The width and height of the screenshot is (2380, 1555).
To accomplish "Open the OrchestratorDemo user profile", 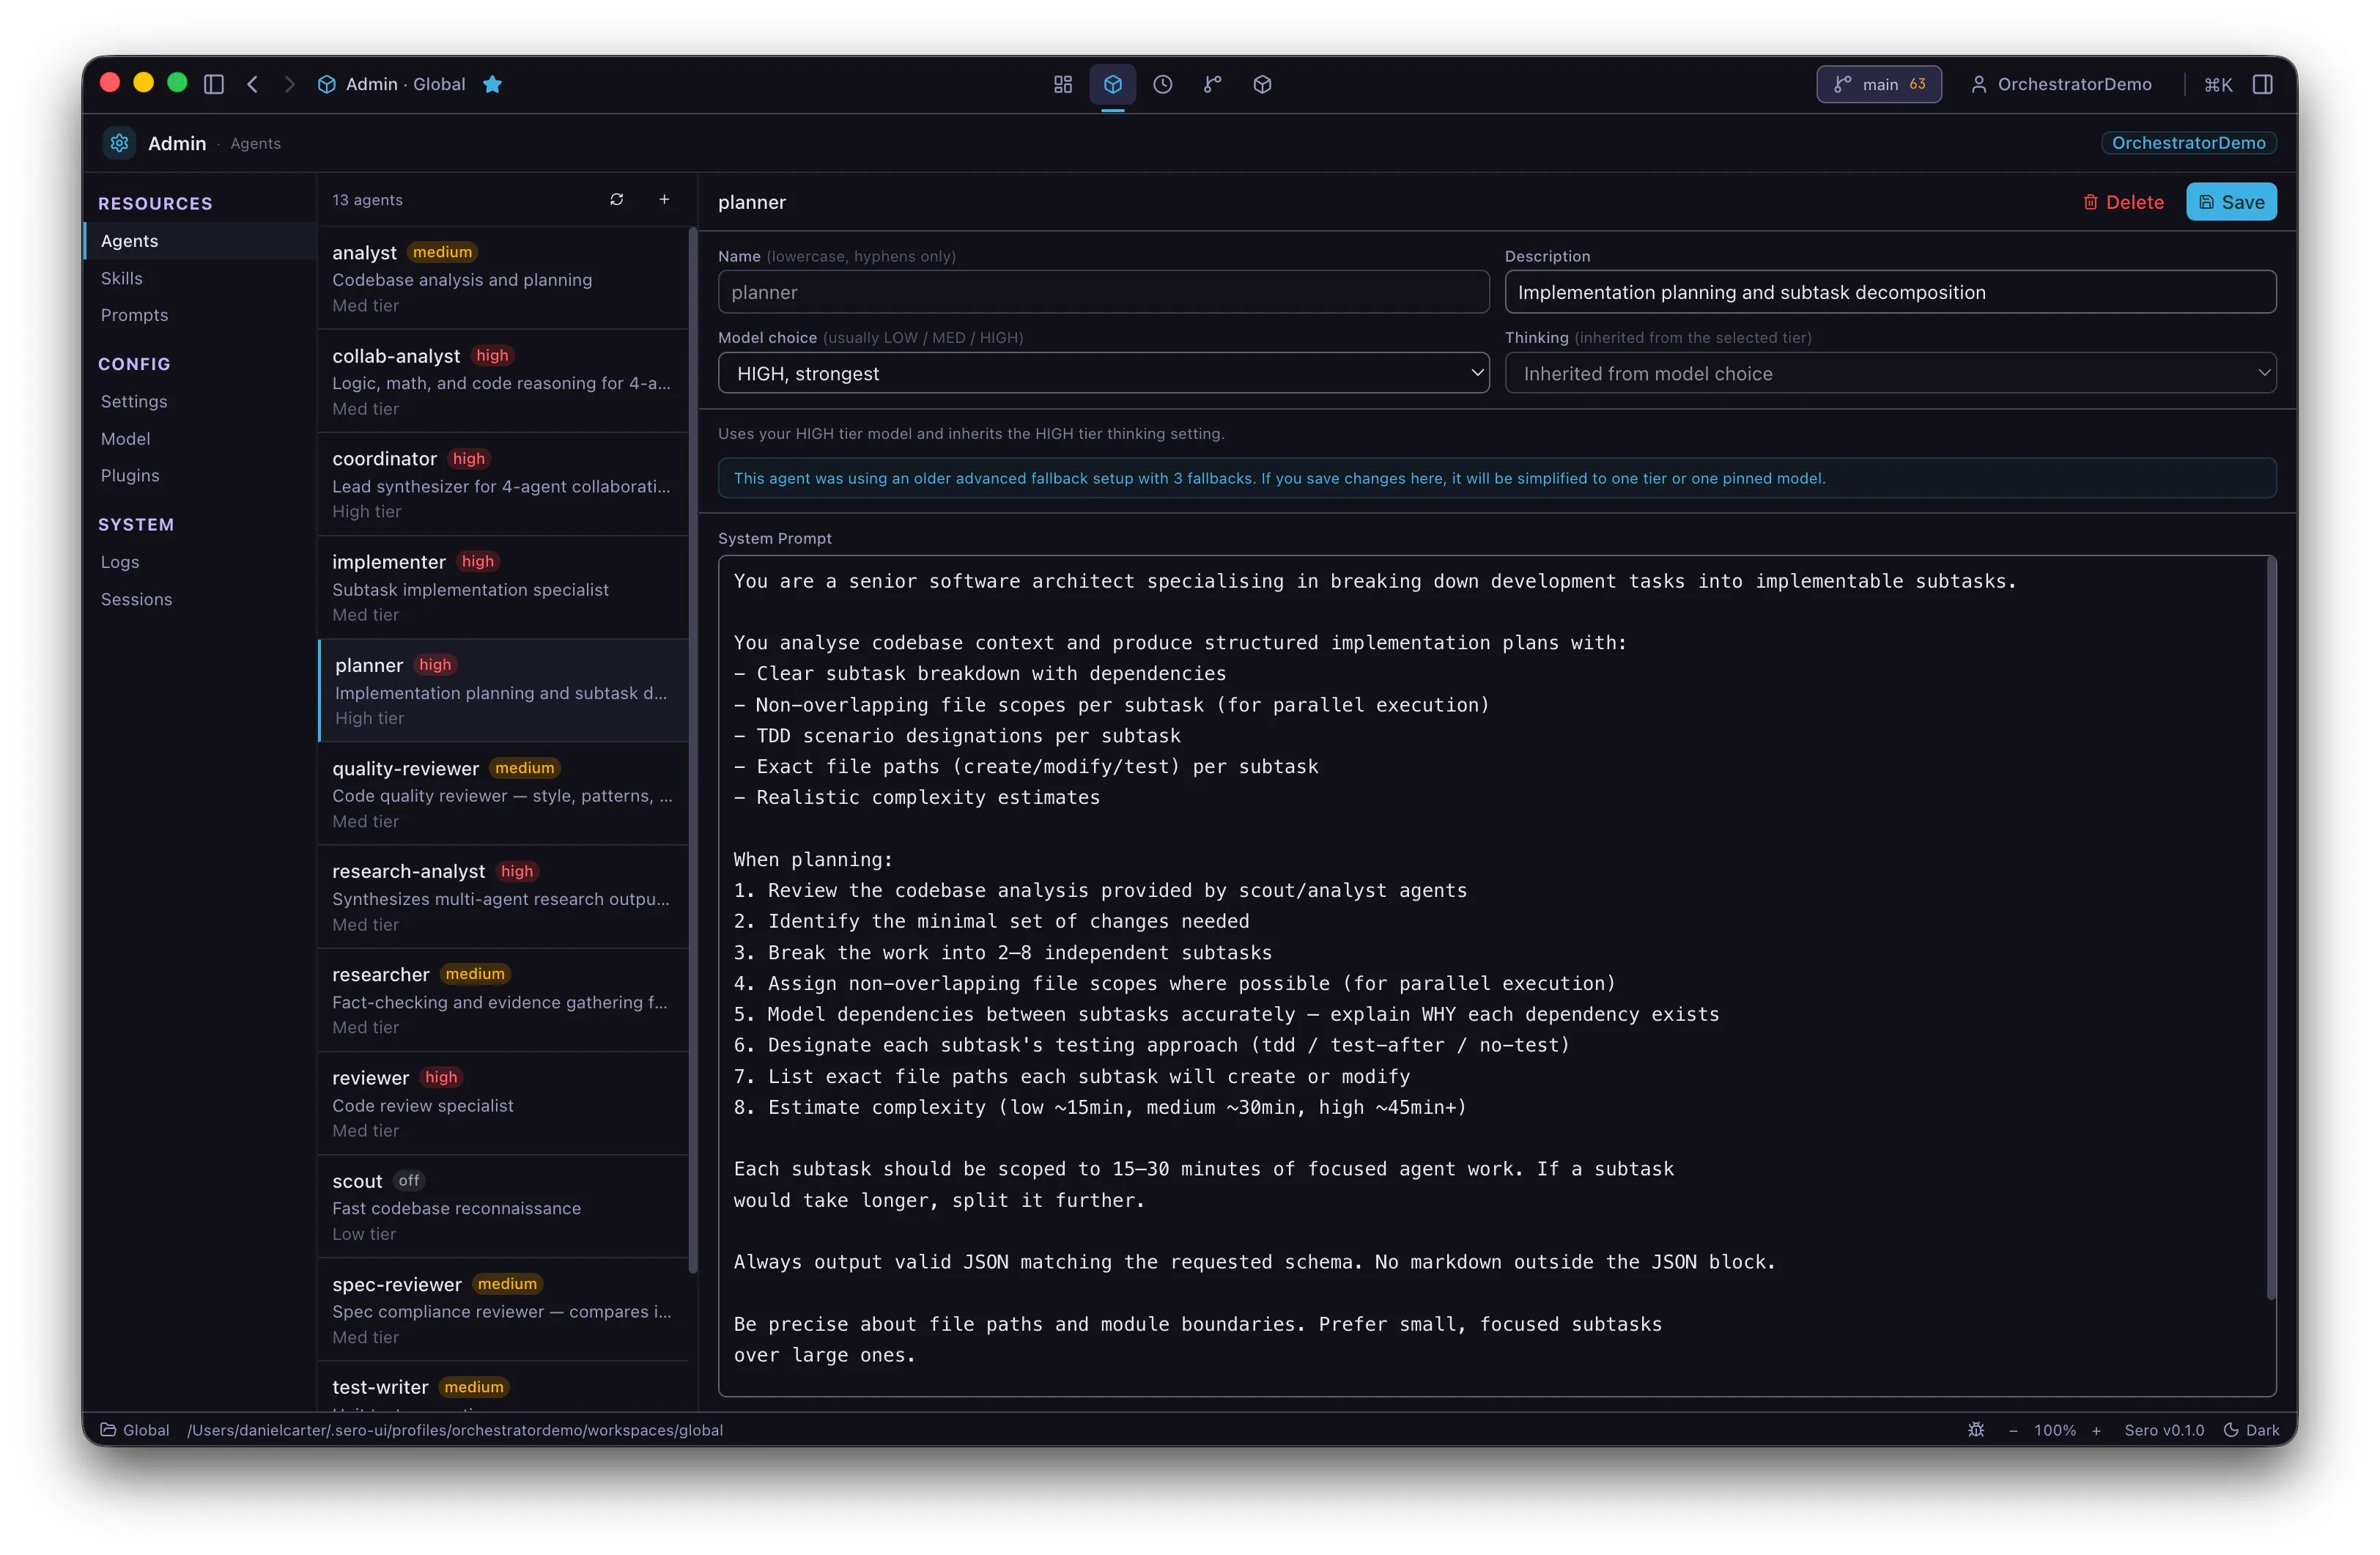I will [x=2060, y=84].
